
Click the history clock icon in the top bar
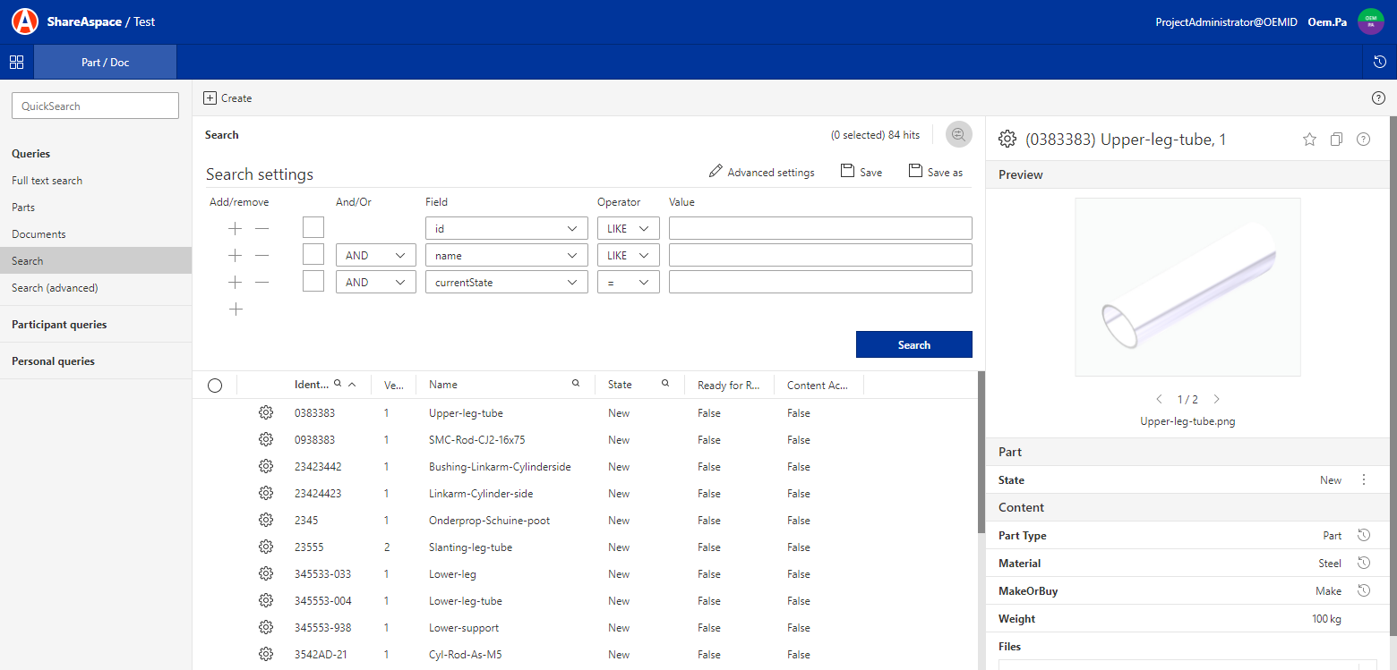1379,62
